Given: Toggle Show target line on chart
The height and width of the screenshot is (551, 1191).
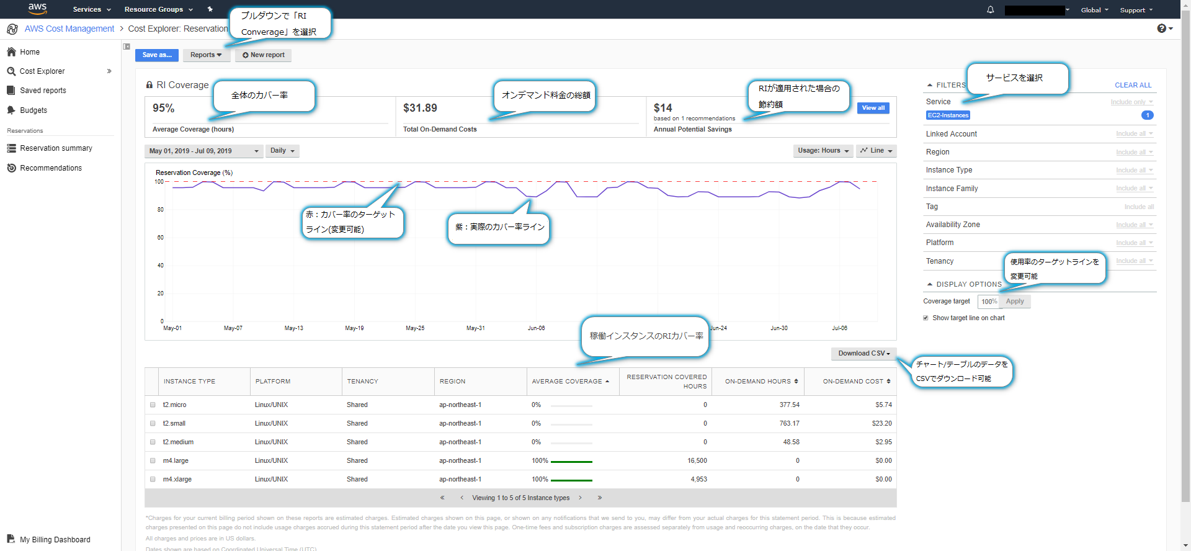Looking at the screenshot, I should coord(926,318).
